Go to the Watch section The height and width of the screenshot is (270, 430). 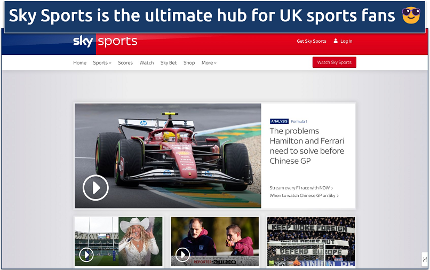(146, 62)
